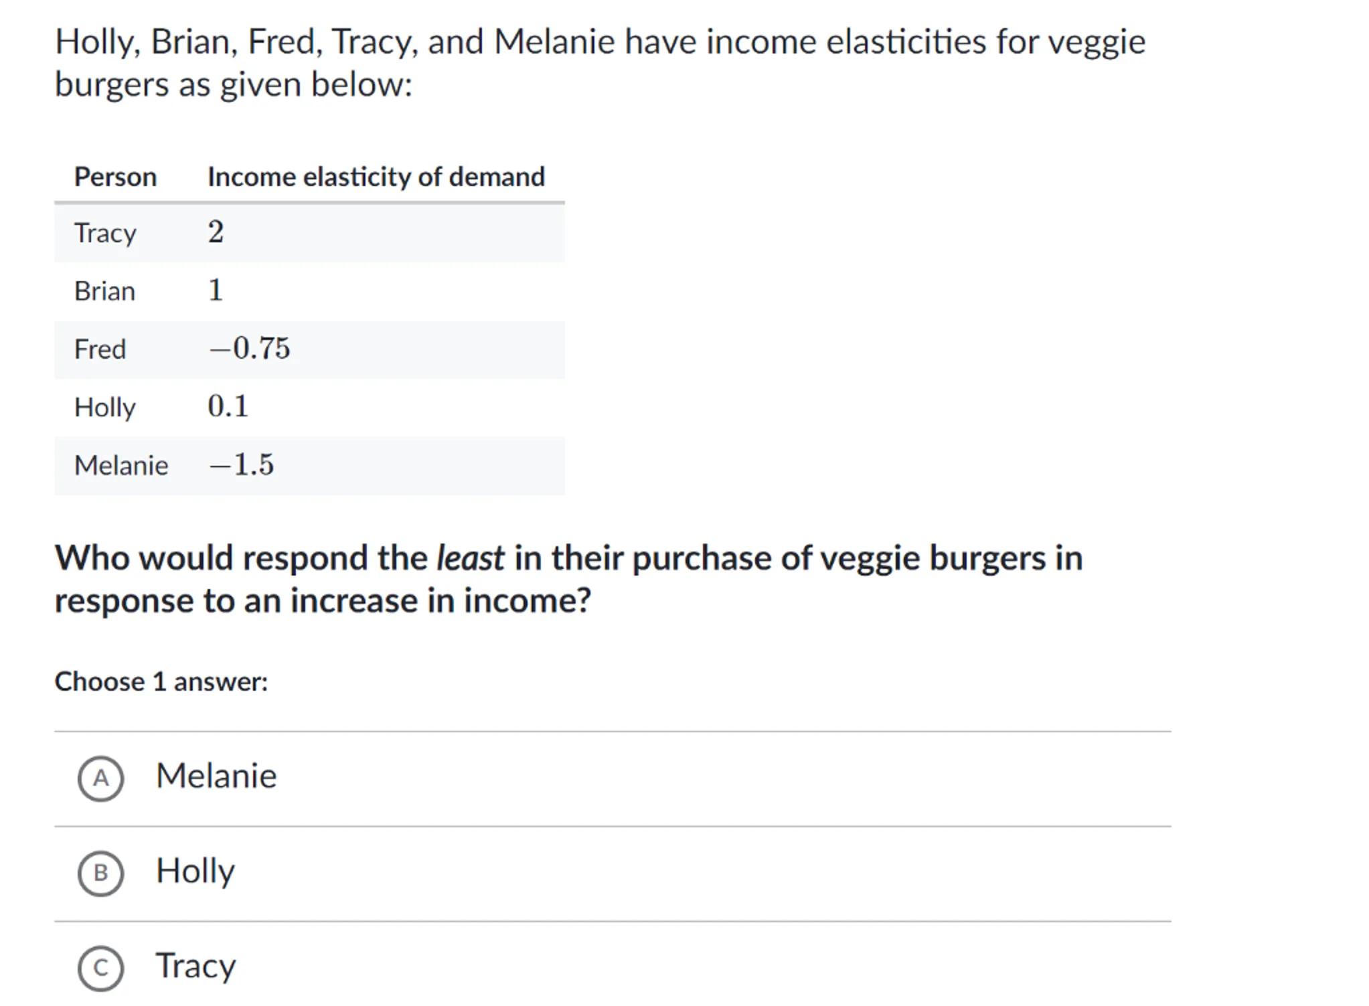The width and height of the screenshot is (1369, 1006).
Task: Click Holly's name in the table row
Action: pyautogui.click(x=105, y=408)
